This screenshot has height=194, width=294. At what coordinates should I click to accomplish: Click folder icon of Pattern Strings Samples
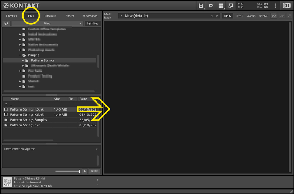(6, 120)
